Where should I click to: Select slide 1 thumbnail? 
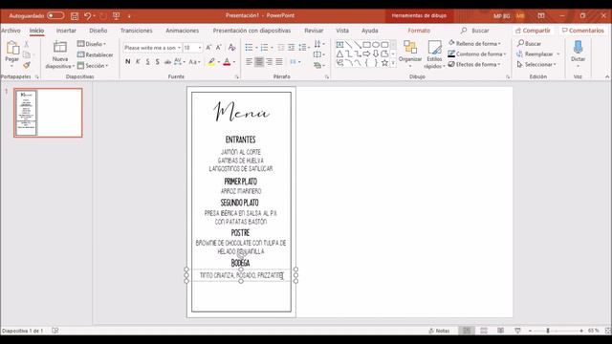tap(48, 113)
